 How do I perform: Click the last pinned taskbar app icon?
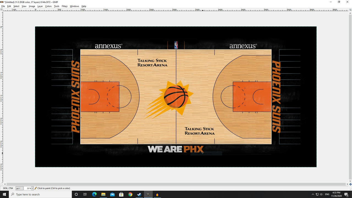(x=157, y=194)
